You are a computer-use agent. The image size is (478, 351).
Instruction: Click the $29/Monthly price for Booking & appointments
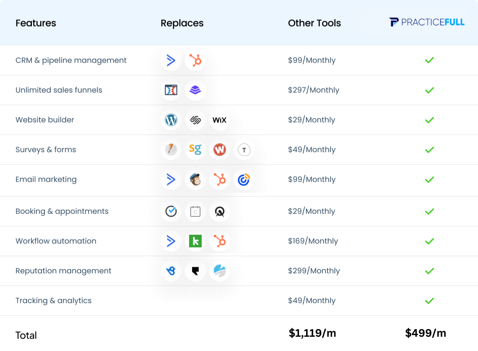[x=311, y=211]
